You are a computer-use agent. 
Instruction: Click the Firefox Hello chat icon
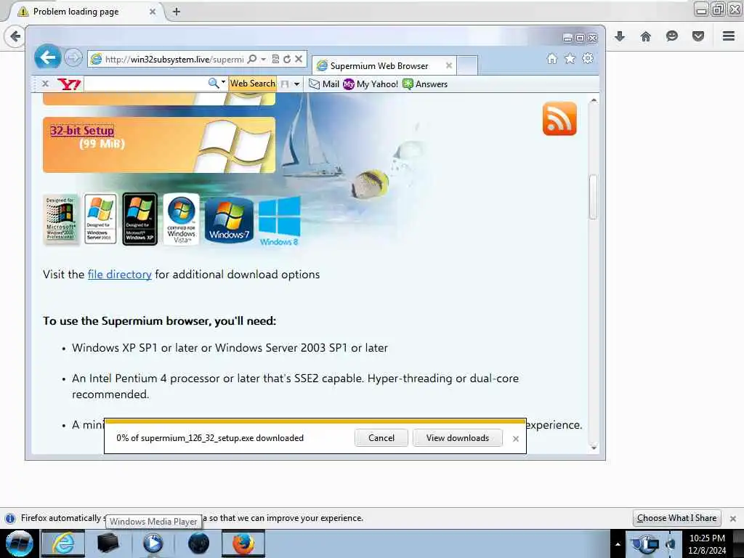[x=672, y=36]
